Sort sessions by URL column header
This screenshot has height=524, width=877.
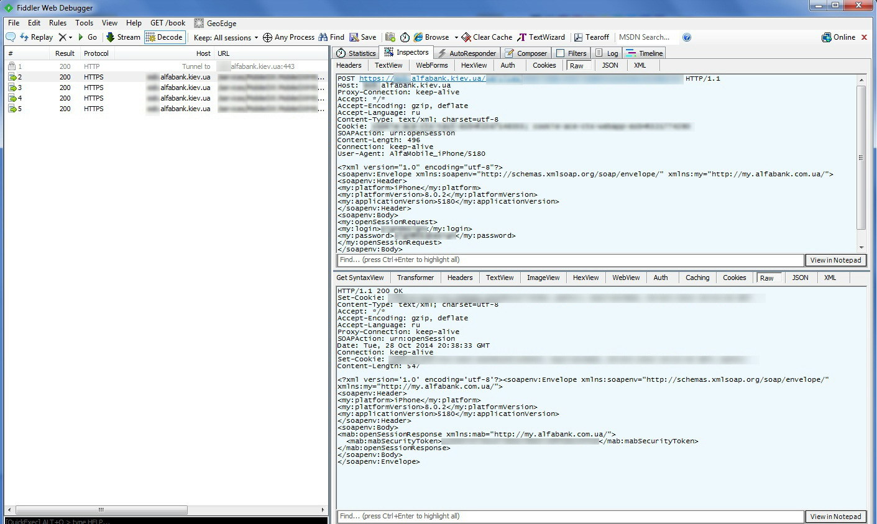(270, 53)
